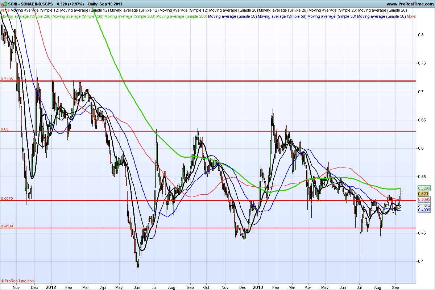Click the 0.8 price axis label
Screen dimensions: 435x290
point(421,35)
